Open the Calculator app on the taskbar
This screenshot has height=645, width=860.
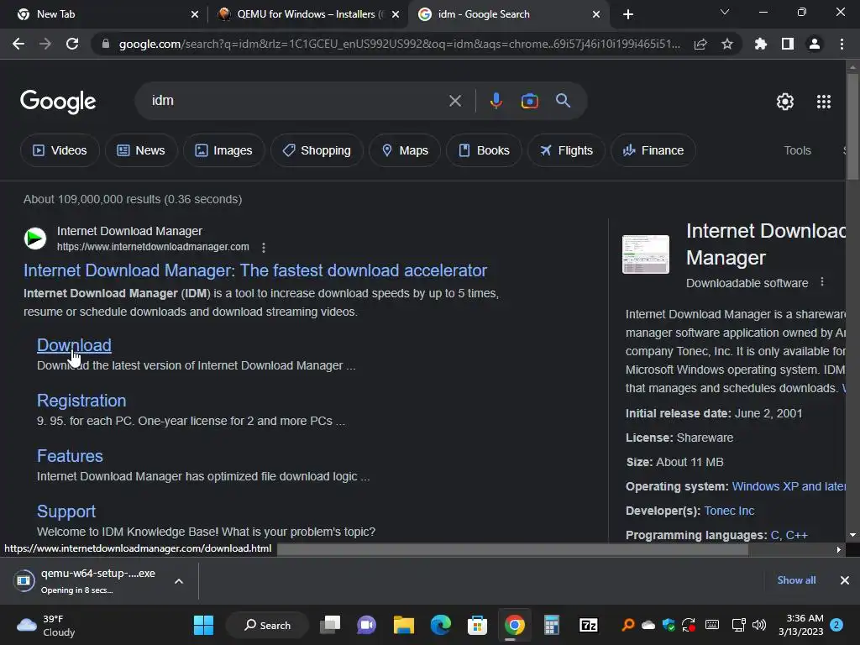click(551, 625)
